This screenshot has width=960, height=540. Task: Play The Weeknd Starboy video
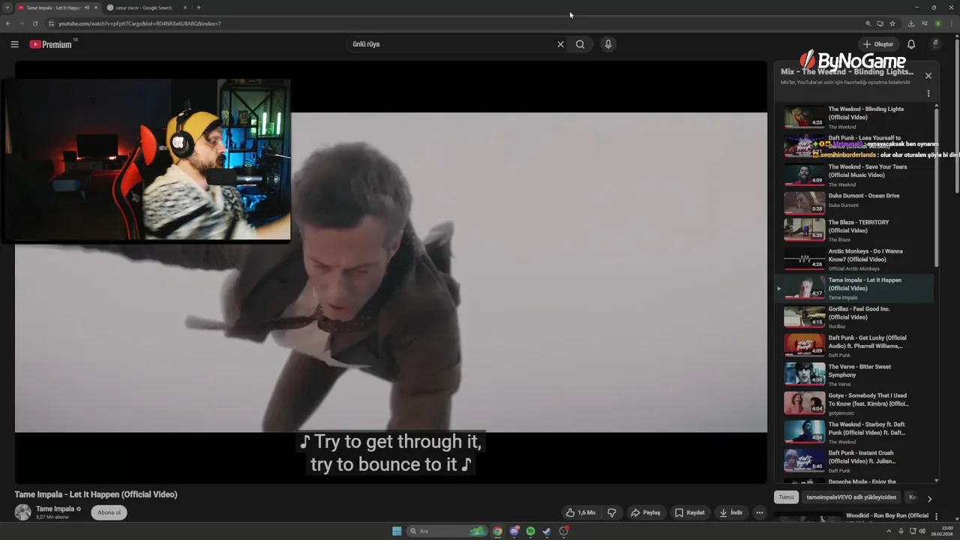pyautogui.click(x=854, y=432)
